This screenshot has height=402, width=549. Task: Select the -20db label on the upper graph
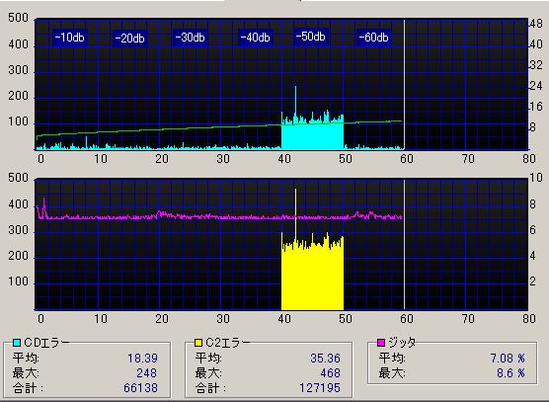point(130,38)
